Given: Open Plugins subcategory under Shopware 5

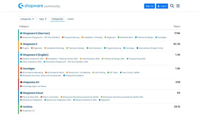Looking at the screenshot, I should coord(26,48).
